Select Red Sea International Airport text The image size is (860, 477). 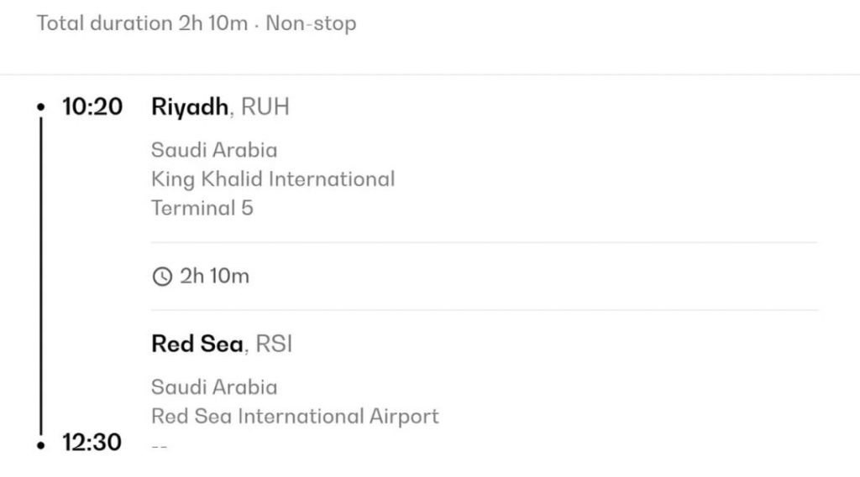pos(295,416)
